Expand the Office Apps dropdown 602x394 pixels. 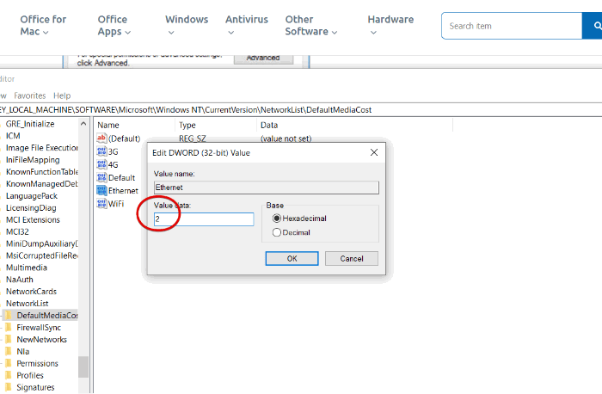pos(114,25)
